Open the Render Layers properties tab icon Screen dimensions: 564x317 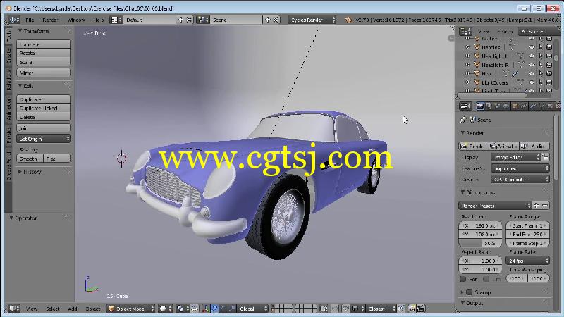pos(489,106)
